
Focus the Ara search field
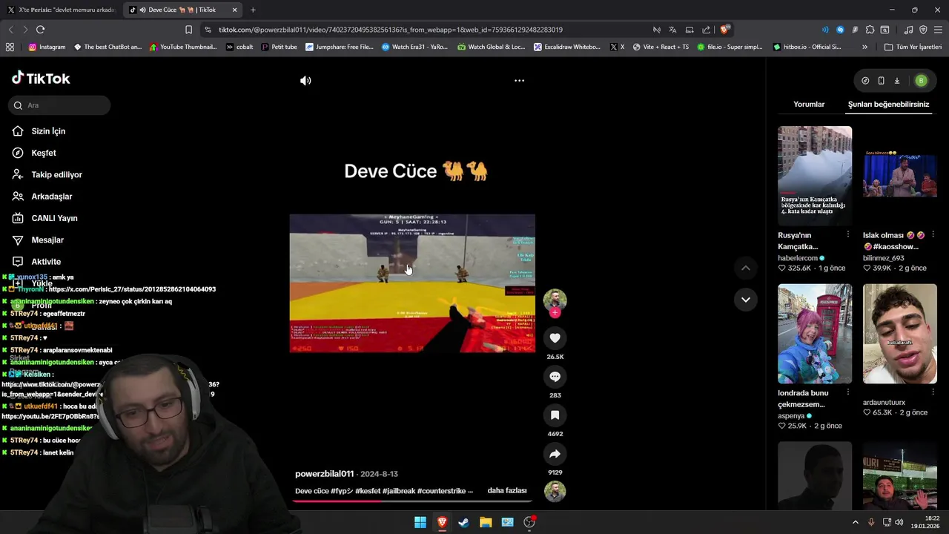coord(60,105)
